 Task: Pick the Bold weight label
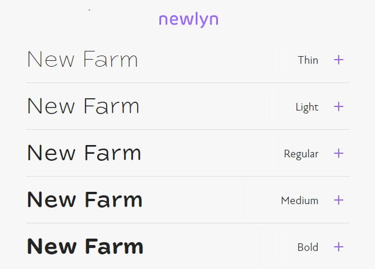tap(308, 247)
